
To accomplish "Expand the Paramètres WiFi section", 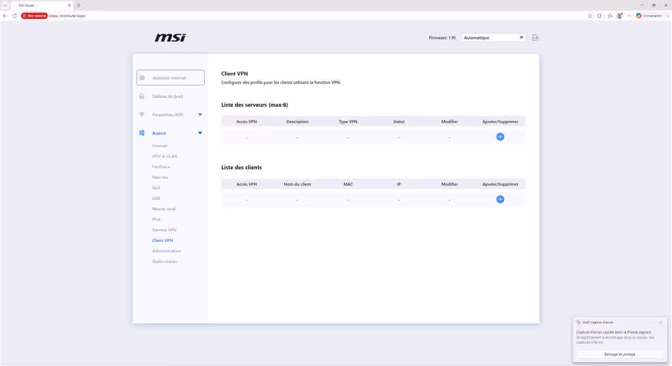I will coord(199,114).
